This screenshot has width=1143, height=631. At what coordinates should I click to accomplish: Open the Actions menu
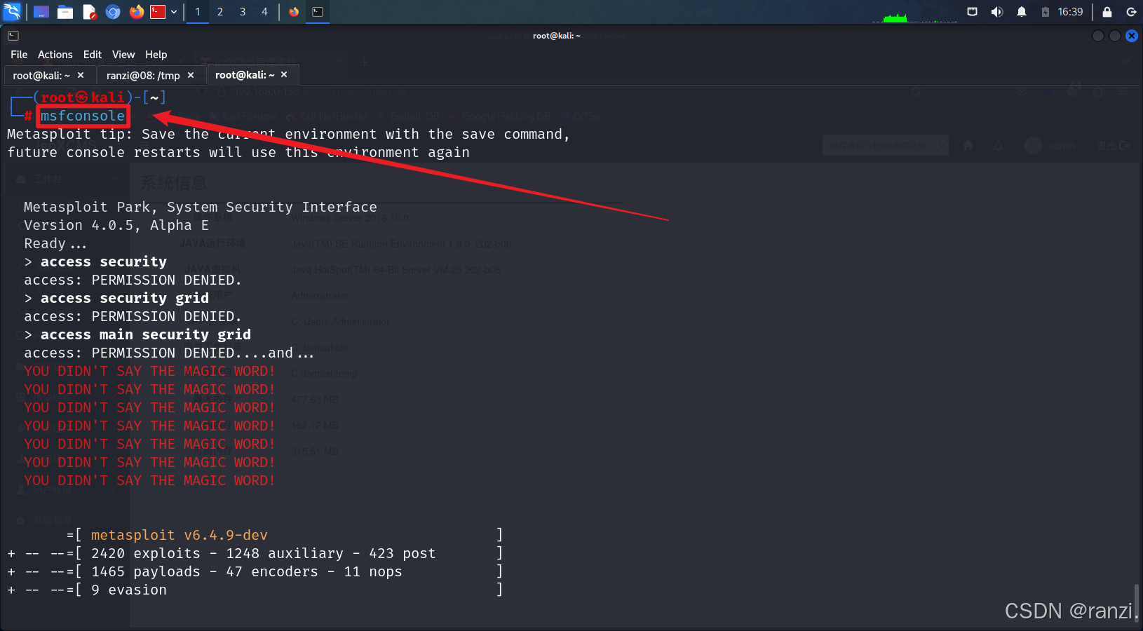pos(55,55)
